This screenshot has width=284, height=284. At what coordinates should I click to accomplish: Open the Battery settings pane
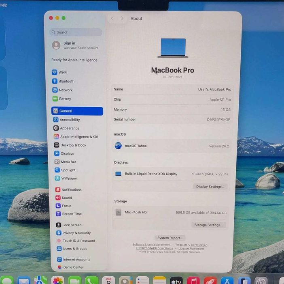pyautogui.click(x=62, y=99)
